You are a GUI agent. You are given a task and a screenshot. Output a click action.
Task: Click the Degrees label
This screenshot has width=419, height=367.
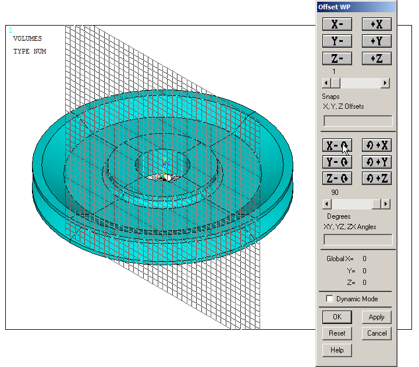pyautogui.click(x=339, y=216)
